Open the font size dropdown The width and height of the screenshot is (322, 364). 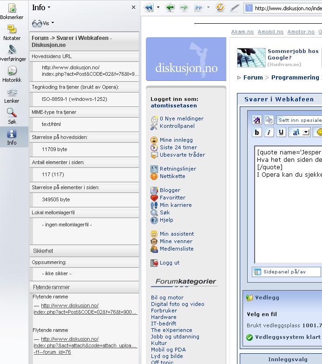click(300, 132)
